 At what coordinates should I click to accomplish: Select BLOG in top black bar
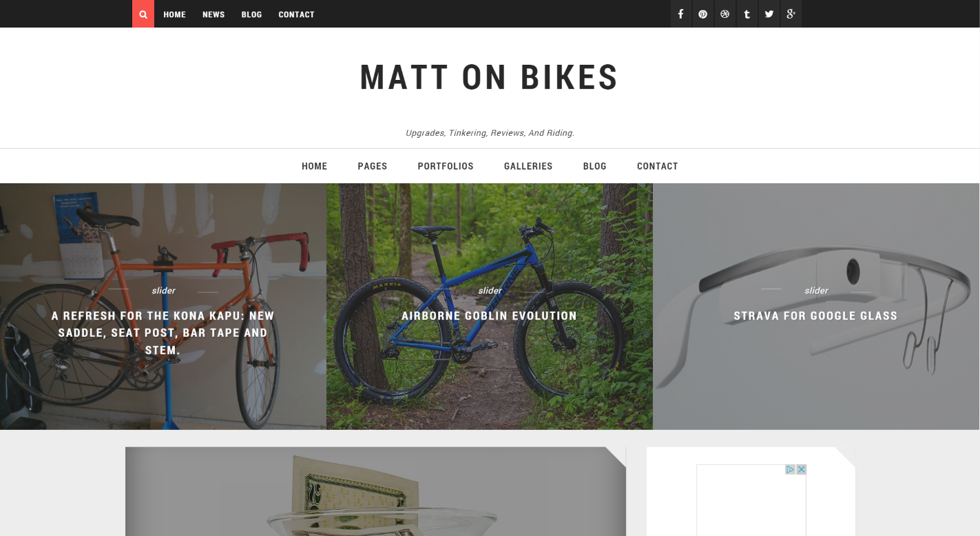251,14
